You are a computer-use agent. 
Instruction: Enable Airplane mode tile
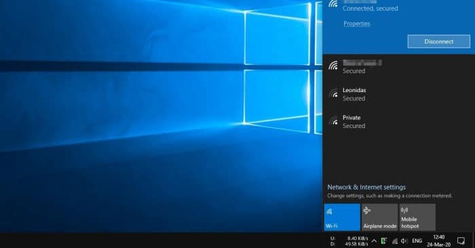point(379,217)
